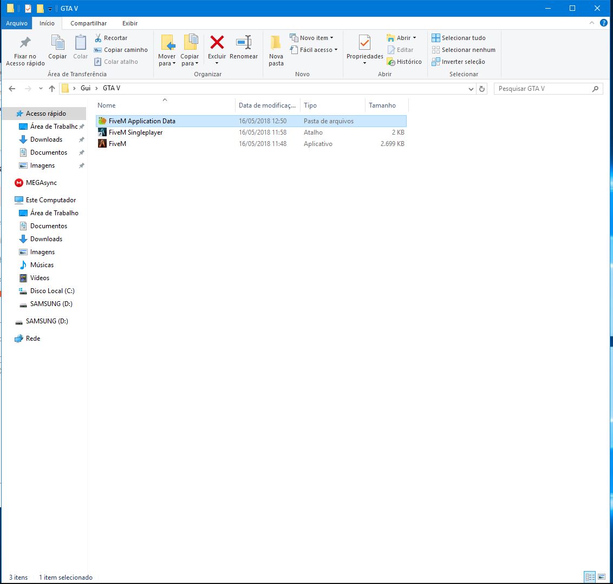Create a folder with Nova pasta
The image size is (613, 584).
point(276,51)
